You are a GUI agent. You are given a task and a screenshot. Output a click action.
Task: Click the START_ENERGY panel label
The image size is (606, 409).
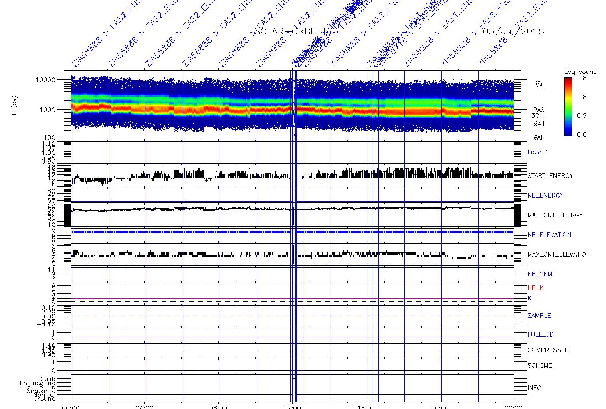(x=550, y=176)
